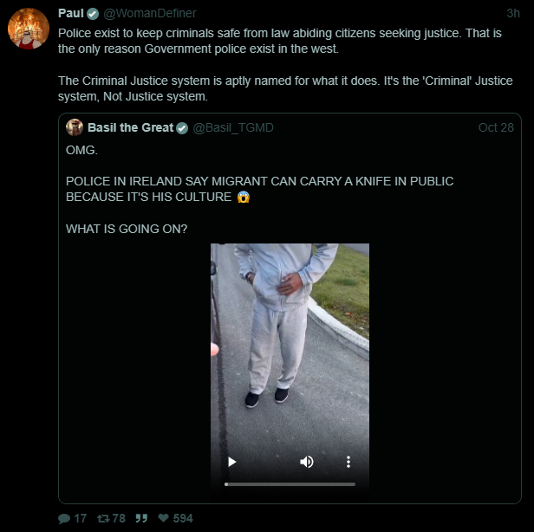The height and width of the screenshot is (532, 534).
Task: Open the quoted post's "Oct 28" date
Action: coord(496,127)
